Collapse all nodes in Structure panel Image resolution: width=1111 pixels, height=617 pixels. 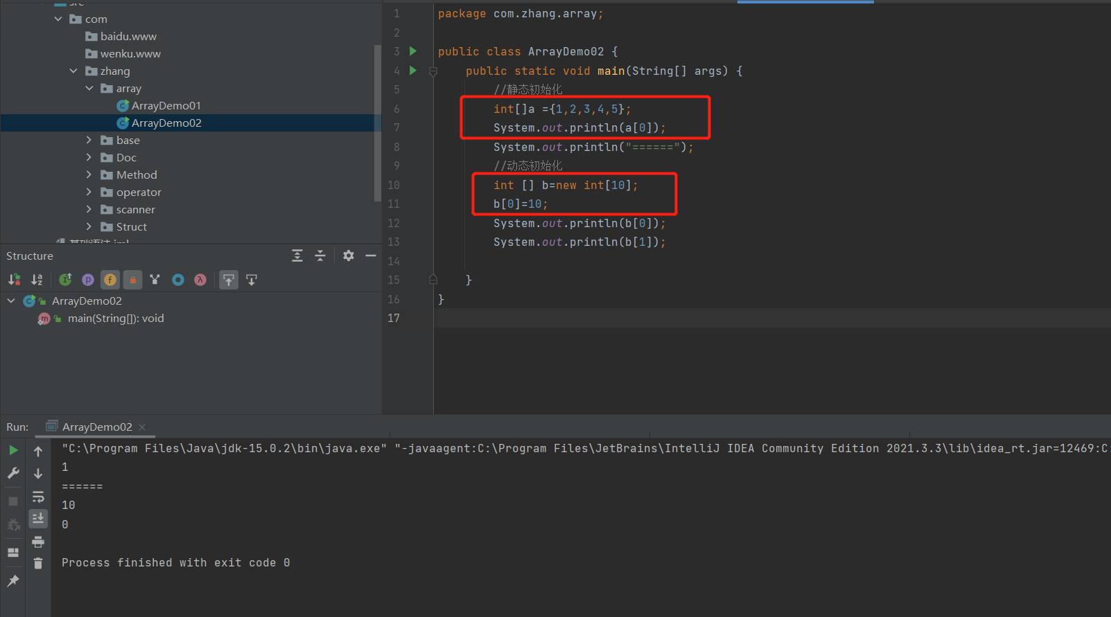click(320, 256)
